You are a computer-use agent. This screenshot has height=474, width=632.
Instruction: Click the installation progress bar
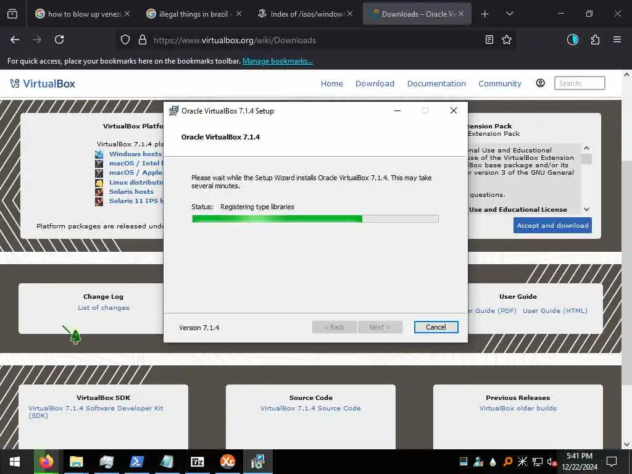point(315,219)
